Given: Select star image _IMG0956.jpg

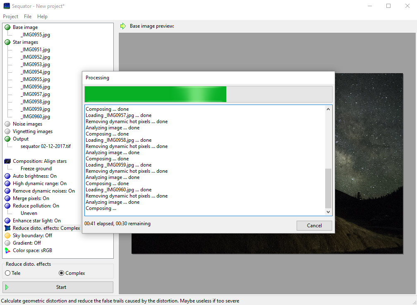Looking at the screenshot, I should [36, 87].
